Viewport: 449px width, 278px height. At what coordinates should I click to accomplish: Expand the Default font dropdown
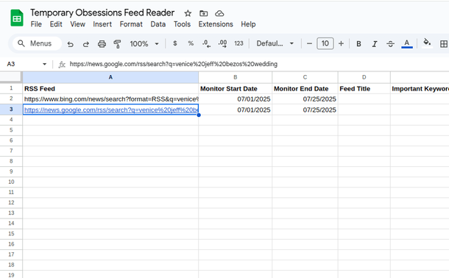click(x=275, y=43)
